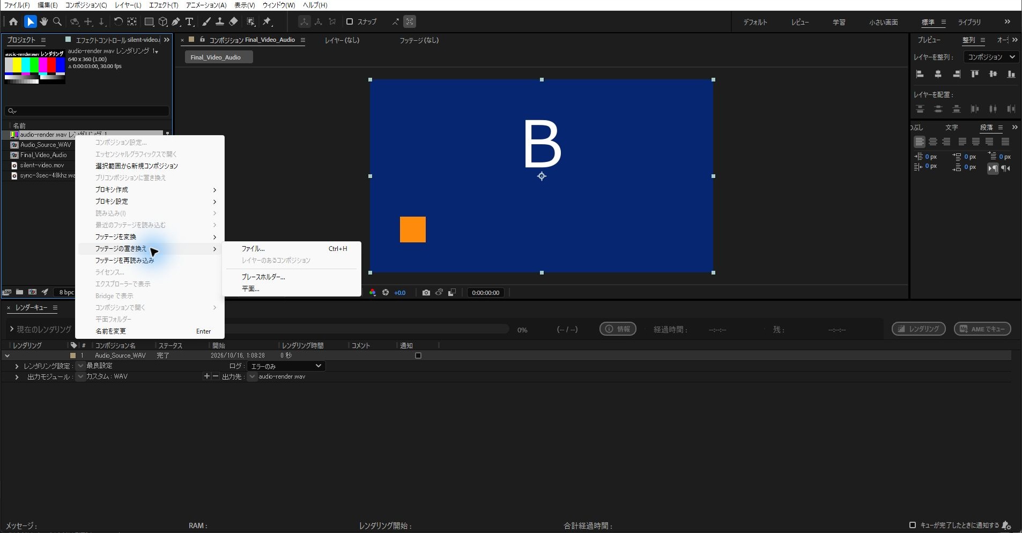Click the render progress bar
The image size is (1022, 533).
[x=367, y=329]
